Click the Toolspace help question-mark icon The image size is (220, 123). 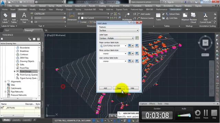pyautogui.click(x=38, y=39)
